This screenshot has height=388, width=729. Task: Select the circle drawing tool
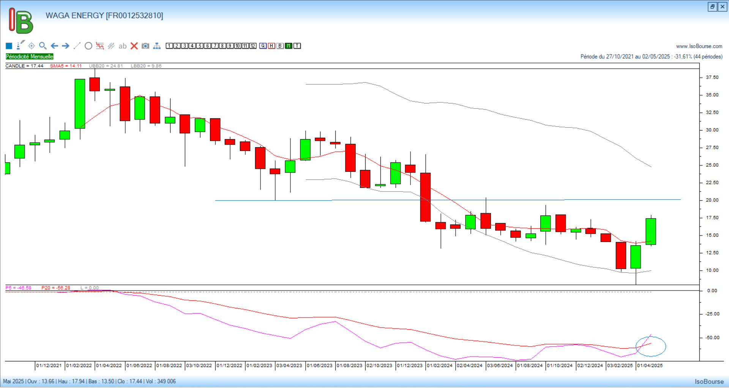pos(88,46)
